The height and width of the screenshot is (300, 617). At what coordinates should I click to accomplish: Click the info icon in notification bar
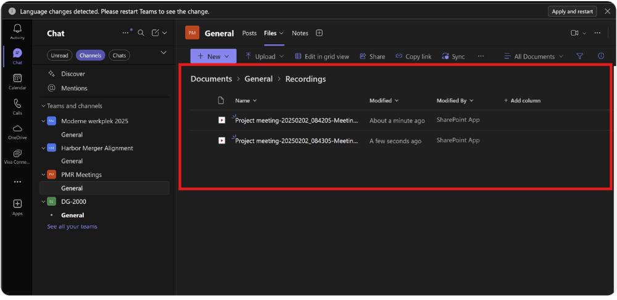pyautogui.click(x=12, y=11)
